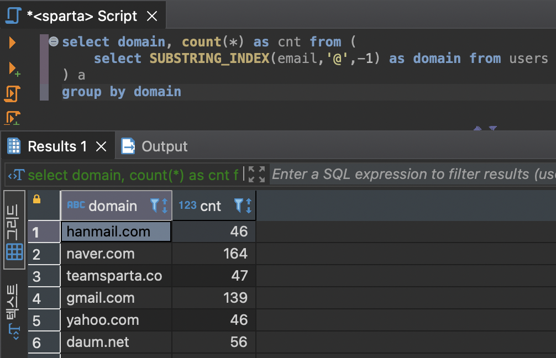Select row number 1 header
This screenshot has width=556, height=358.
point(44,232)
